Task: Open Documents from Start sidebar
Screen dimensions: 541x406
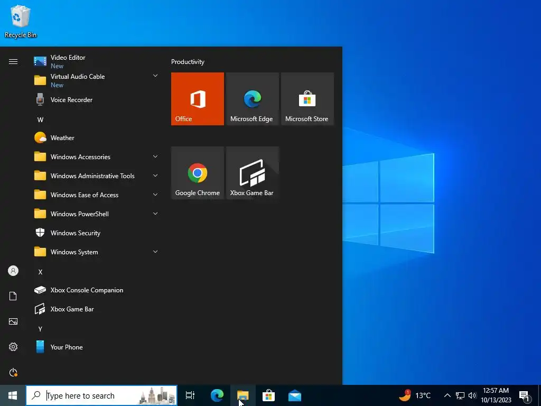Action: click(13, 296)
